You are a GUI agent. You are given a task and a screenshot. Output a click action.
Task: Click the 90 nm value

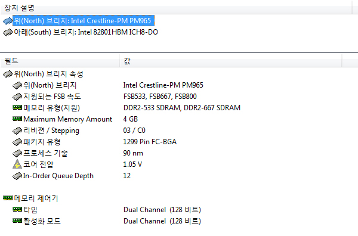133,153
